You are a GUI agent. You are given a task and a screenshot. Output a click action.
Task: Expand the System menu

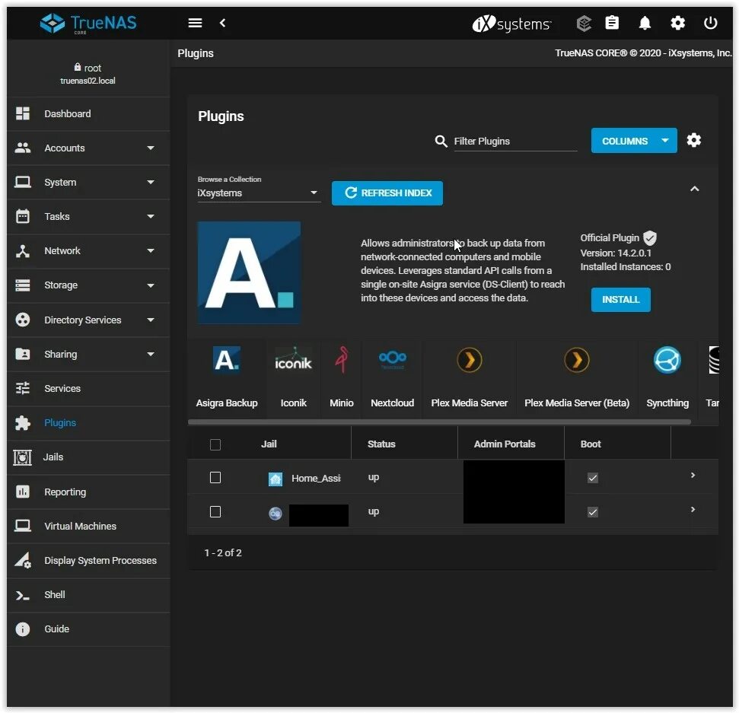coord(88,183)
